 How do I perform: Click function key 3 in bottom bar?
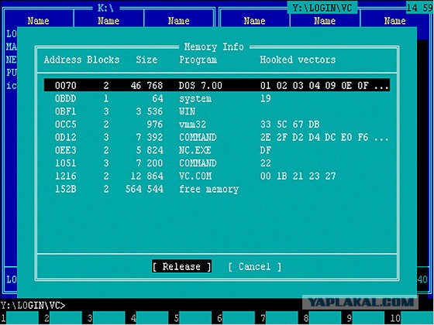(x=106, y=318)
